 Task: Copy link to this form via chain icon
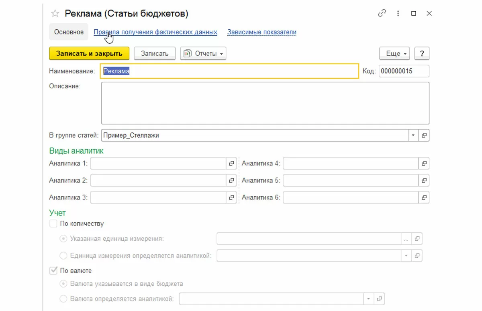click(x=382, y=13)
